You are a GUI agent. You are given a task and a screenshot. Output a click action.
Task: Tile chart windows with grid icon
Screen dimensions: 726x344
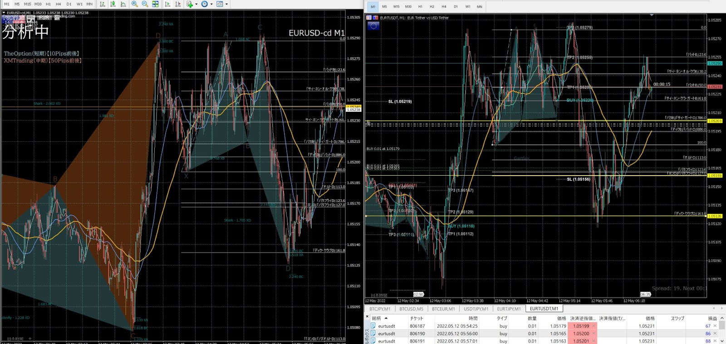[155, 4]
